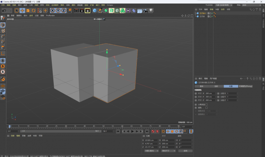Viewport: 265px width, 157px height.
Task: Open Octane menu in menu bar
Action: [110, 5]
